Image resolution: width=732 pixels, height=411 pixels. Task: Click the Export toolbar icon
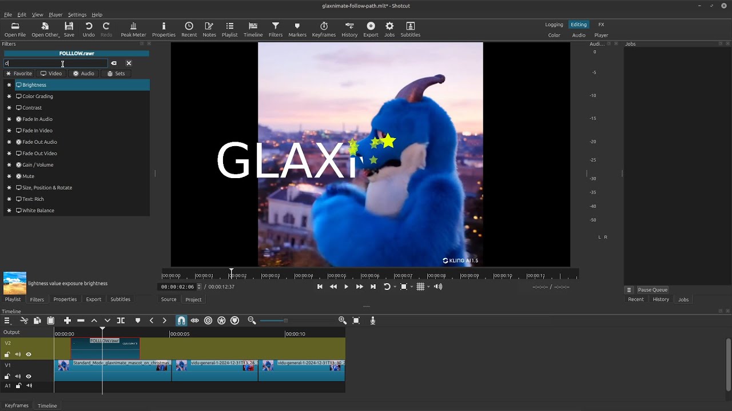click(x=371, y=29)
